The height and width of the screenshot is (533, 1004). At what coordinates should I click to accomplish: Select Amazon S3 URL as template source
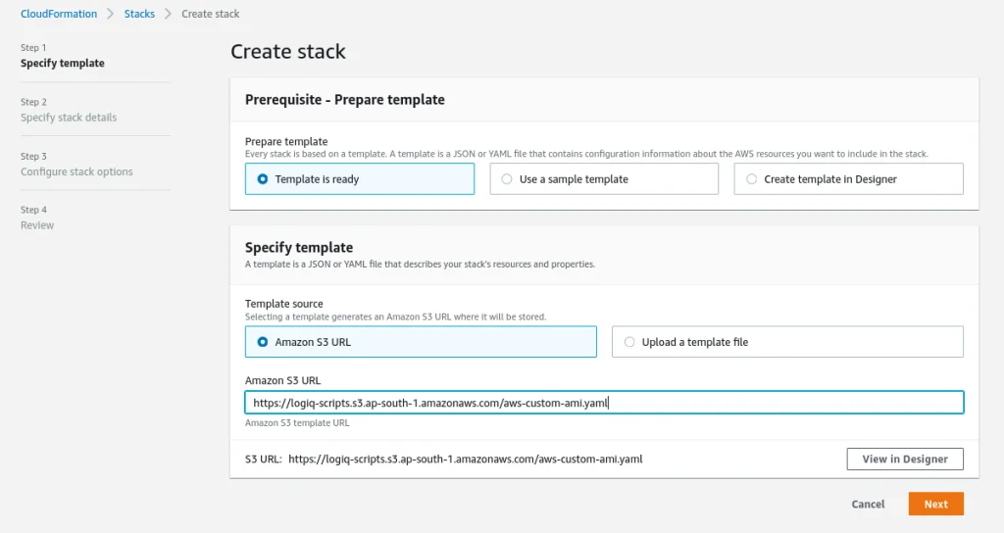coord(262,342)
